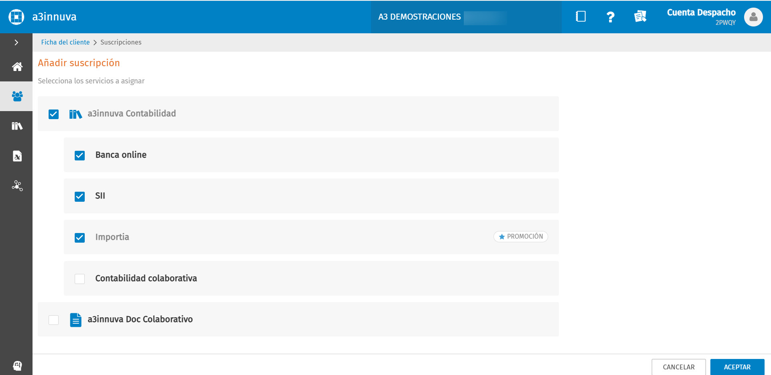Uncheck the Importia checkbox
The height and width of the screenshot is (375, 771).
(80, 238)
